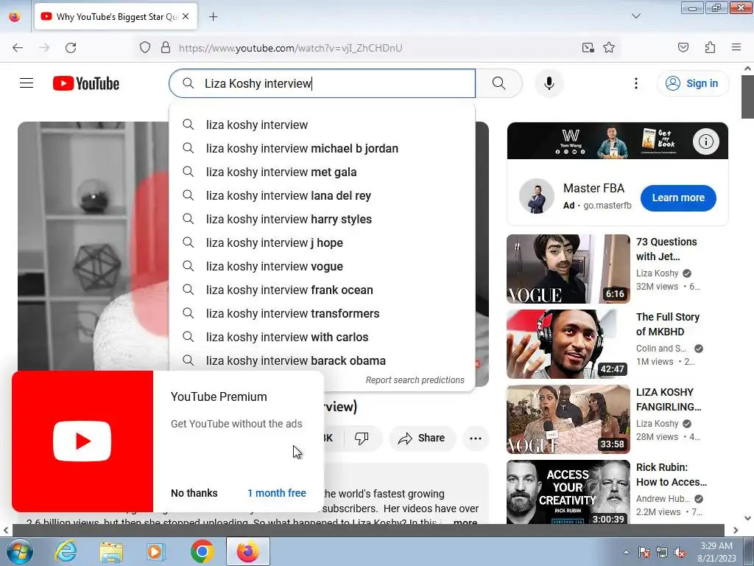Select the vogue suggestion
Image resolution: width=754 pixels, height=566 pixels.
pyautogui.click(x=323, y=266)
